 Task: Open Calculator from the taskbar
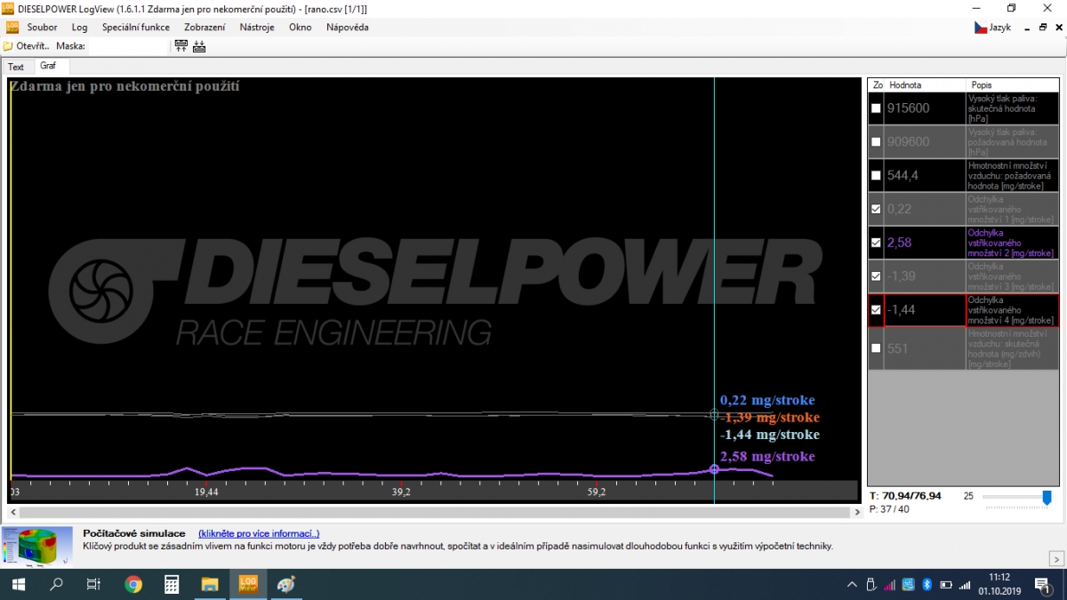point(172,584)
